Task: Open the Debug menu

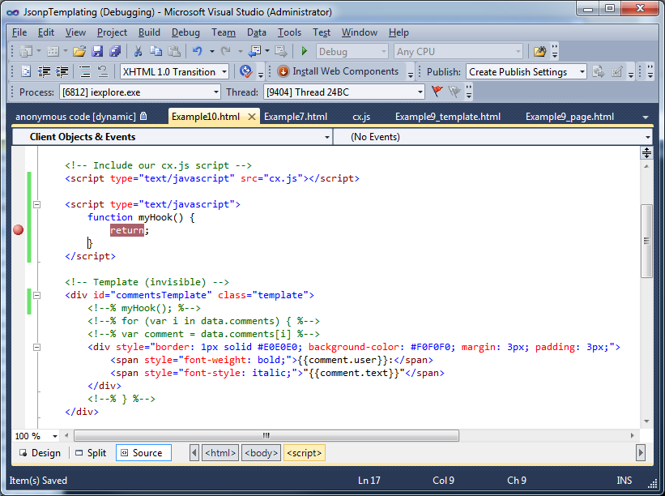Action: (185, 32)
